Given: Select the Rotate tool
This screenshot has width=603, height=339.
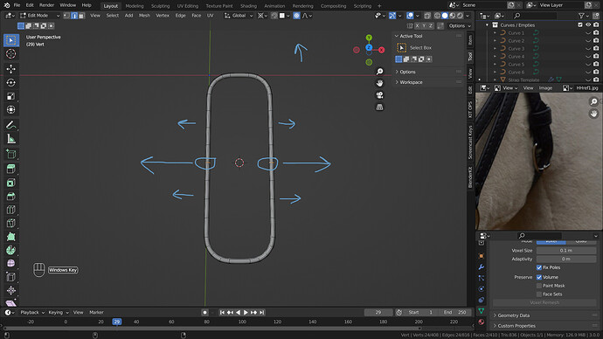Looking at the screenshot, I should click(10, 83).
